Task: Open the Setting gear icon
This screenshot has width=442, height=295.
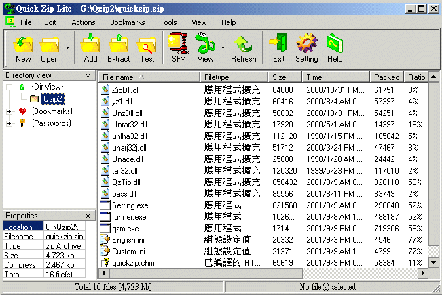Action: pos(306,48)
